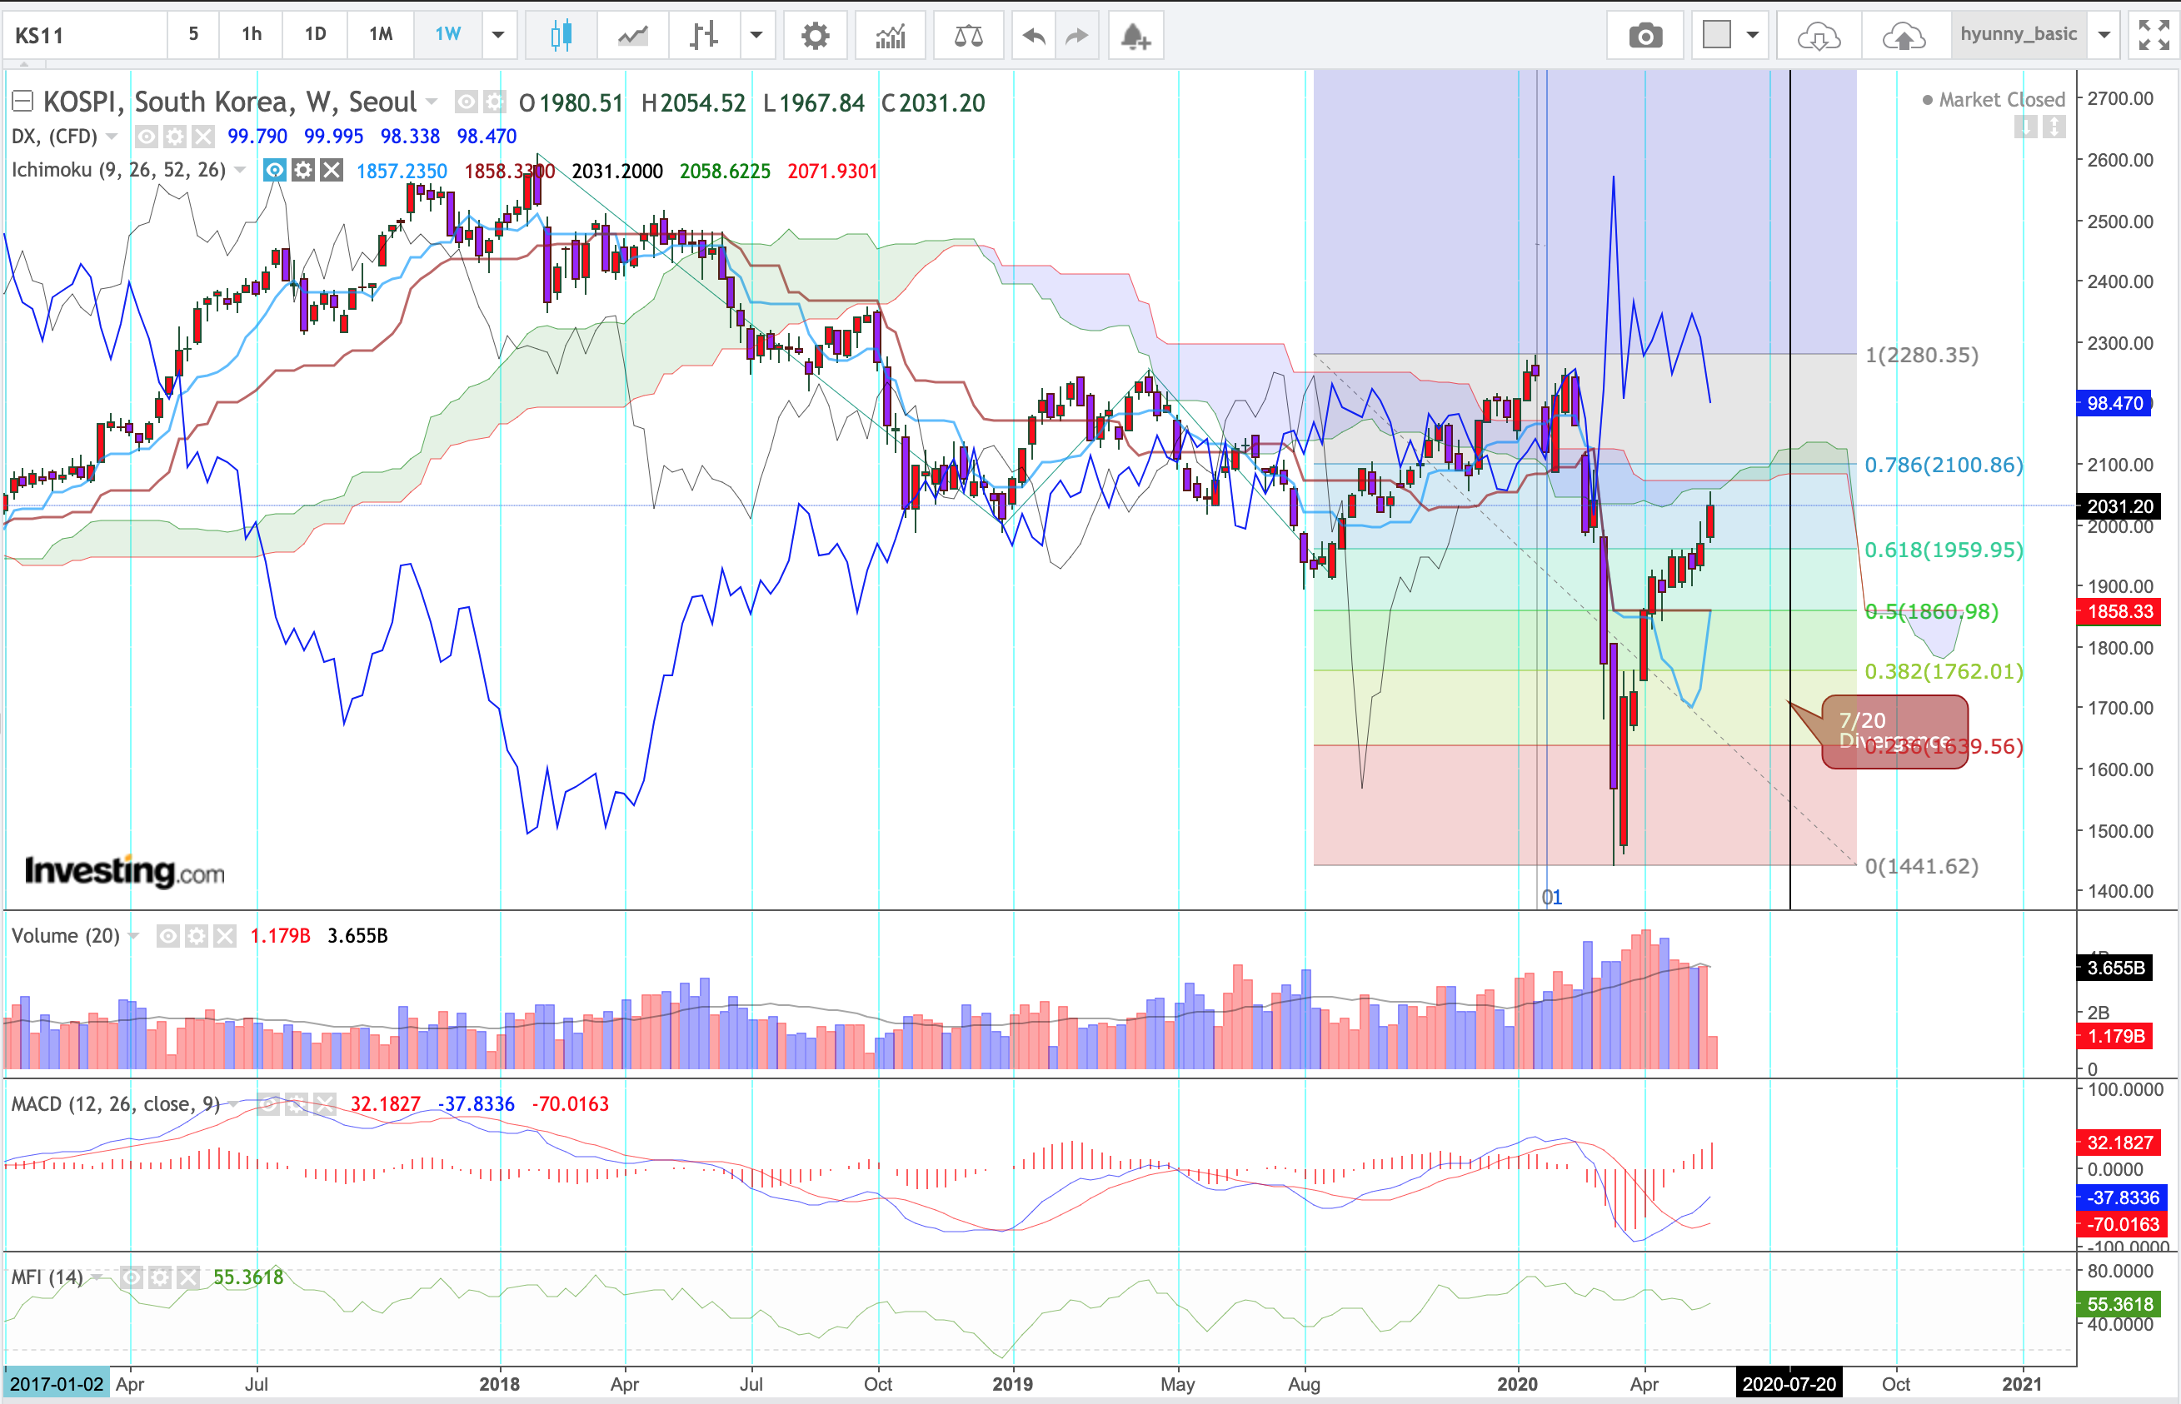This screenshot has width=2181, height=1404.
Task: Collapse the KOSPI legend box
Action: 22,102
